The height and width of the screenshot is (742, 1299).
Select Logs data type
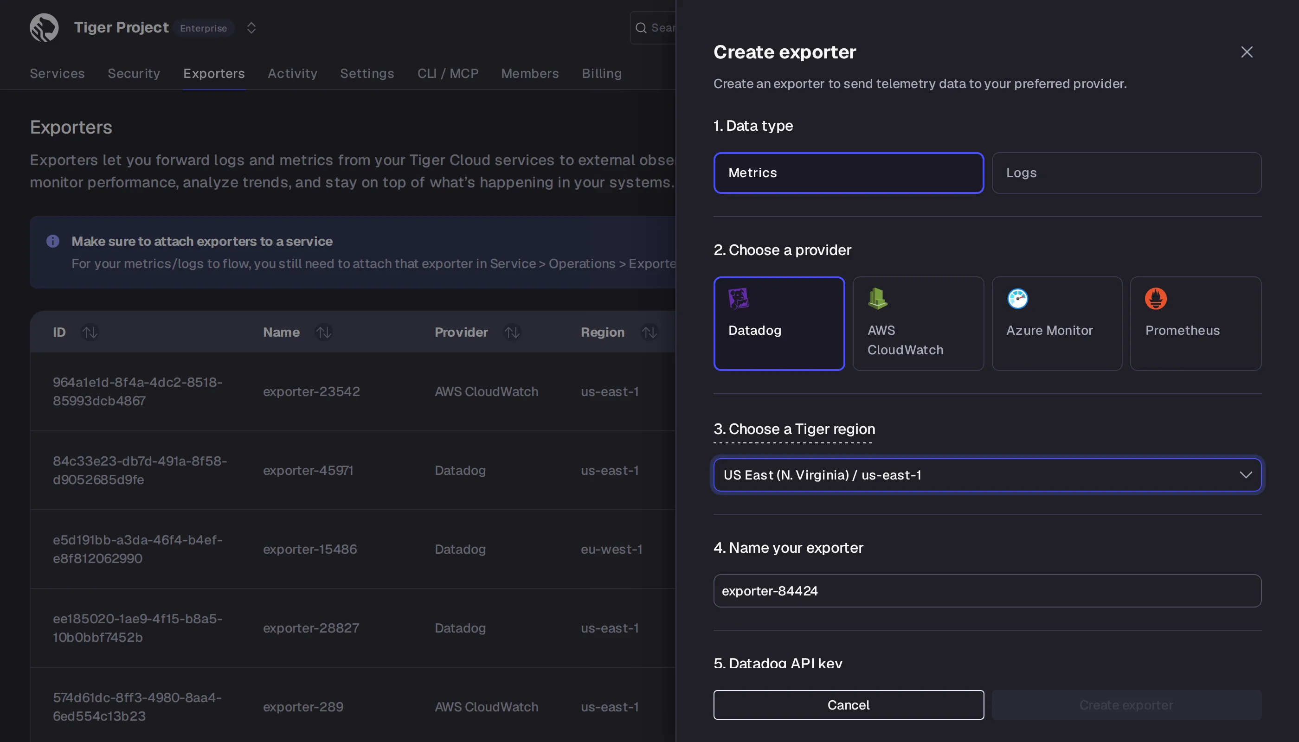pos(1126,173)
